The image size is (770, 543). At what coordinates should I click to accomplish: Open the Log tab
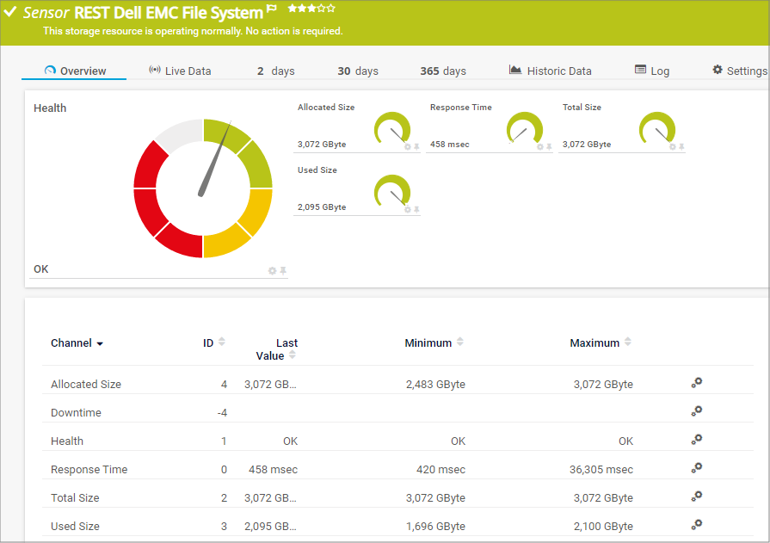point(652,71)
